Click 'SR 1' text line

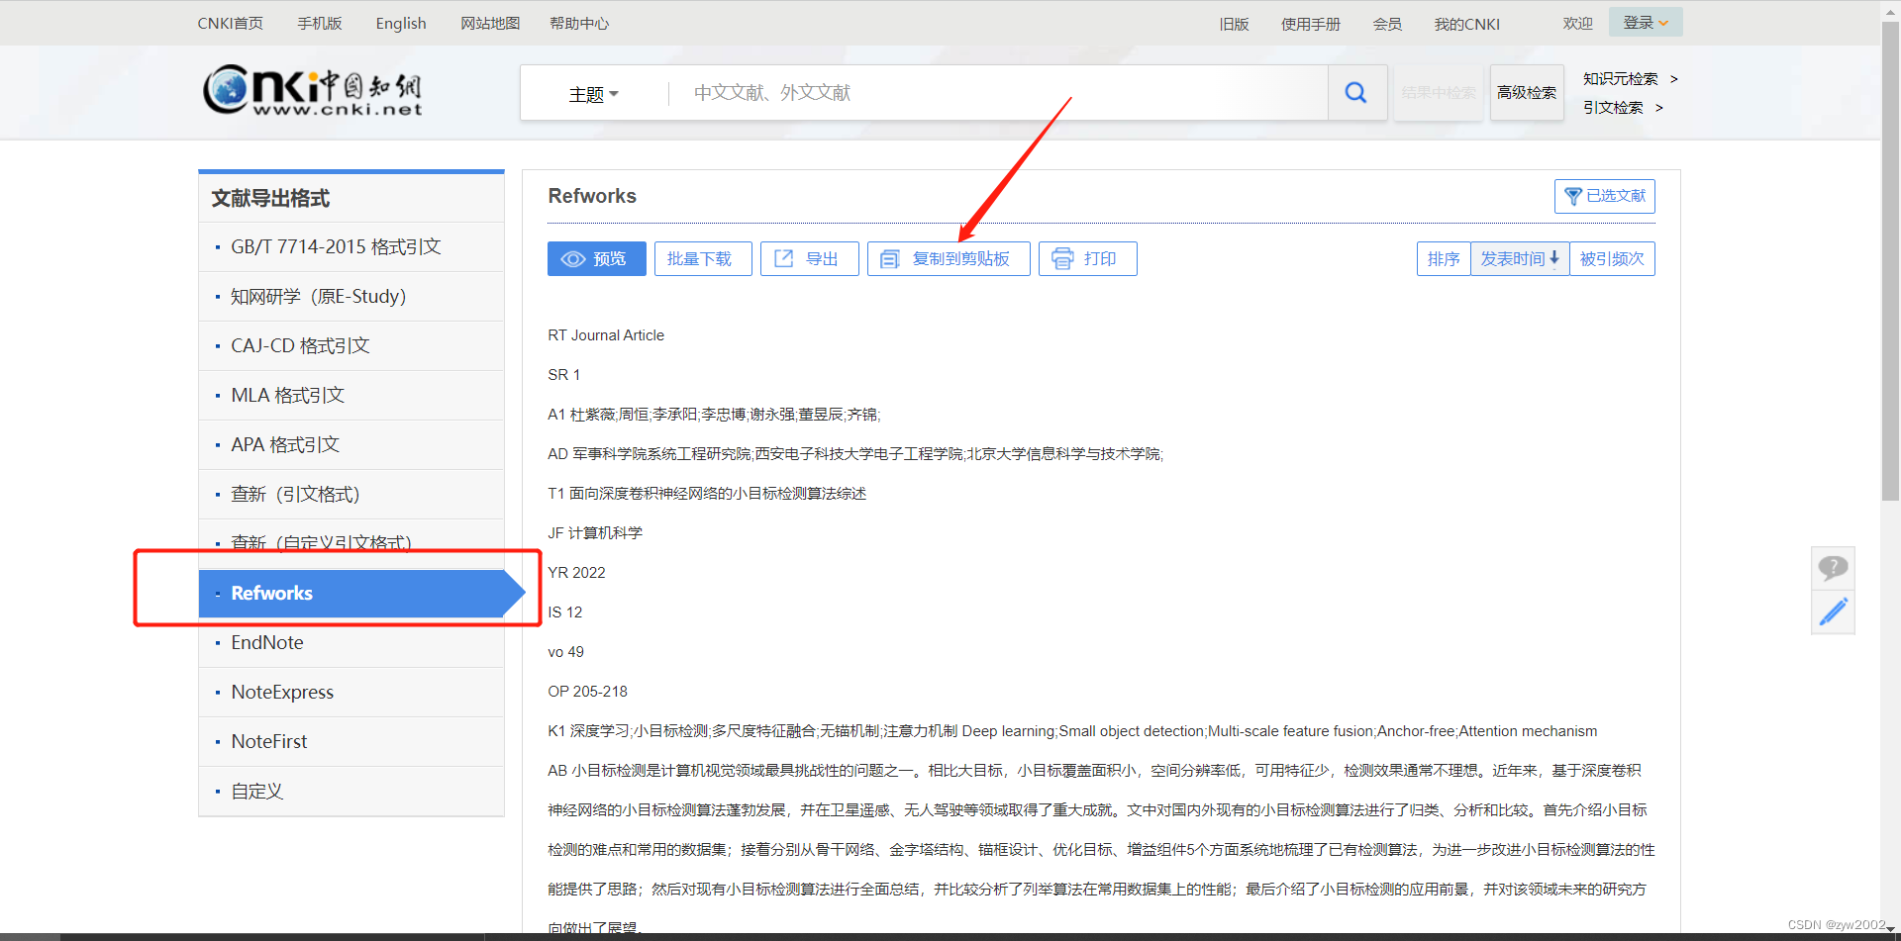coord(564,375)
